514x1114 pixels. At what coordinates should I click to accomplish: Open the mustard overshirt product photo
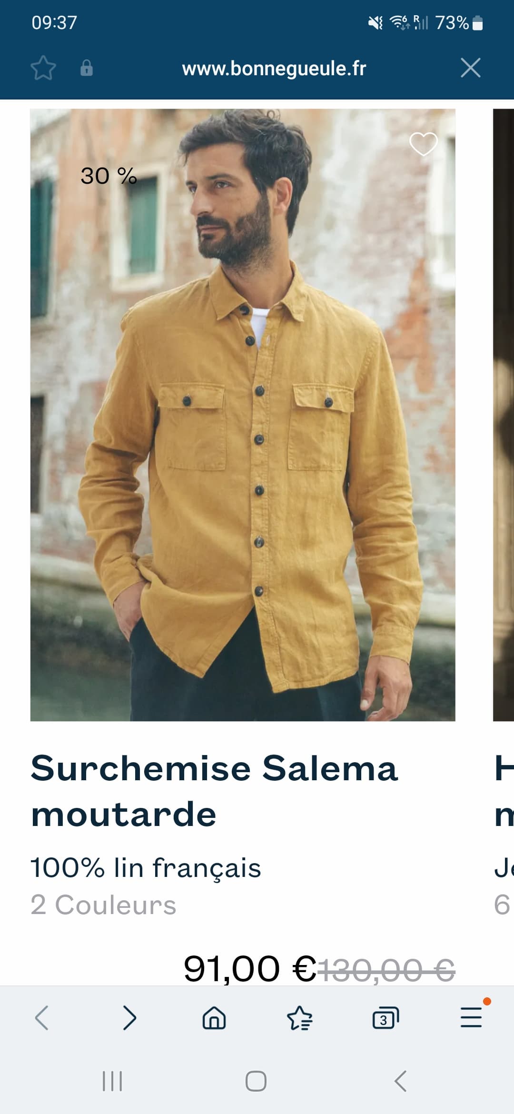pos(243,415)
